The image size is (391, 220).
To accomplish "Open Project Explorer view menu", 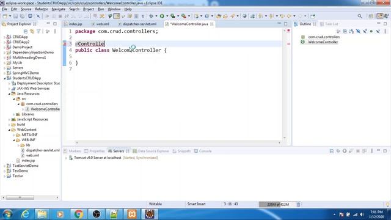I will click(55, 31).
